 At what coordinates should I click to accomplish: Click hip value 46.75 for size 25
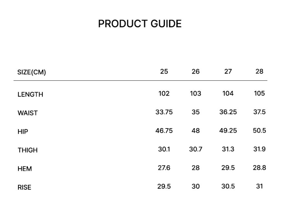click(x=164, y=131)
